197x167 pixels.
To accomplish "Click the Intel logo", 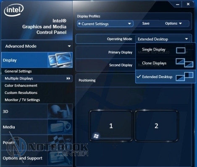I will [14, 10].
